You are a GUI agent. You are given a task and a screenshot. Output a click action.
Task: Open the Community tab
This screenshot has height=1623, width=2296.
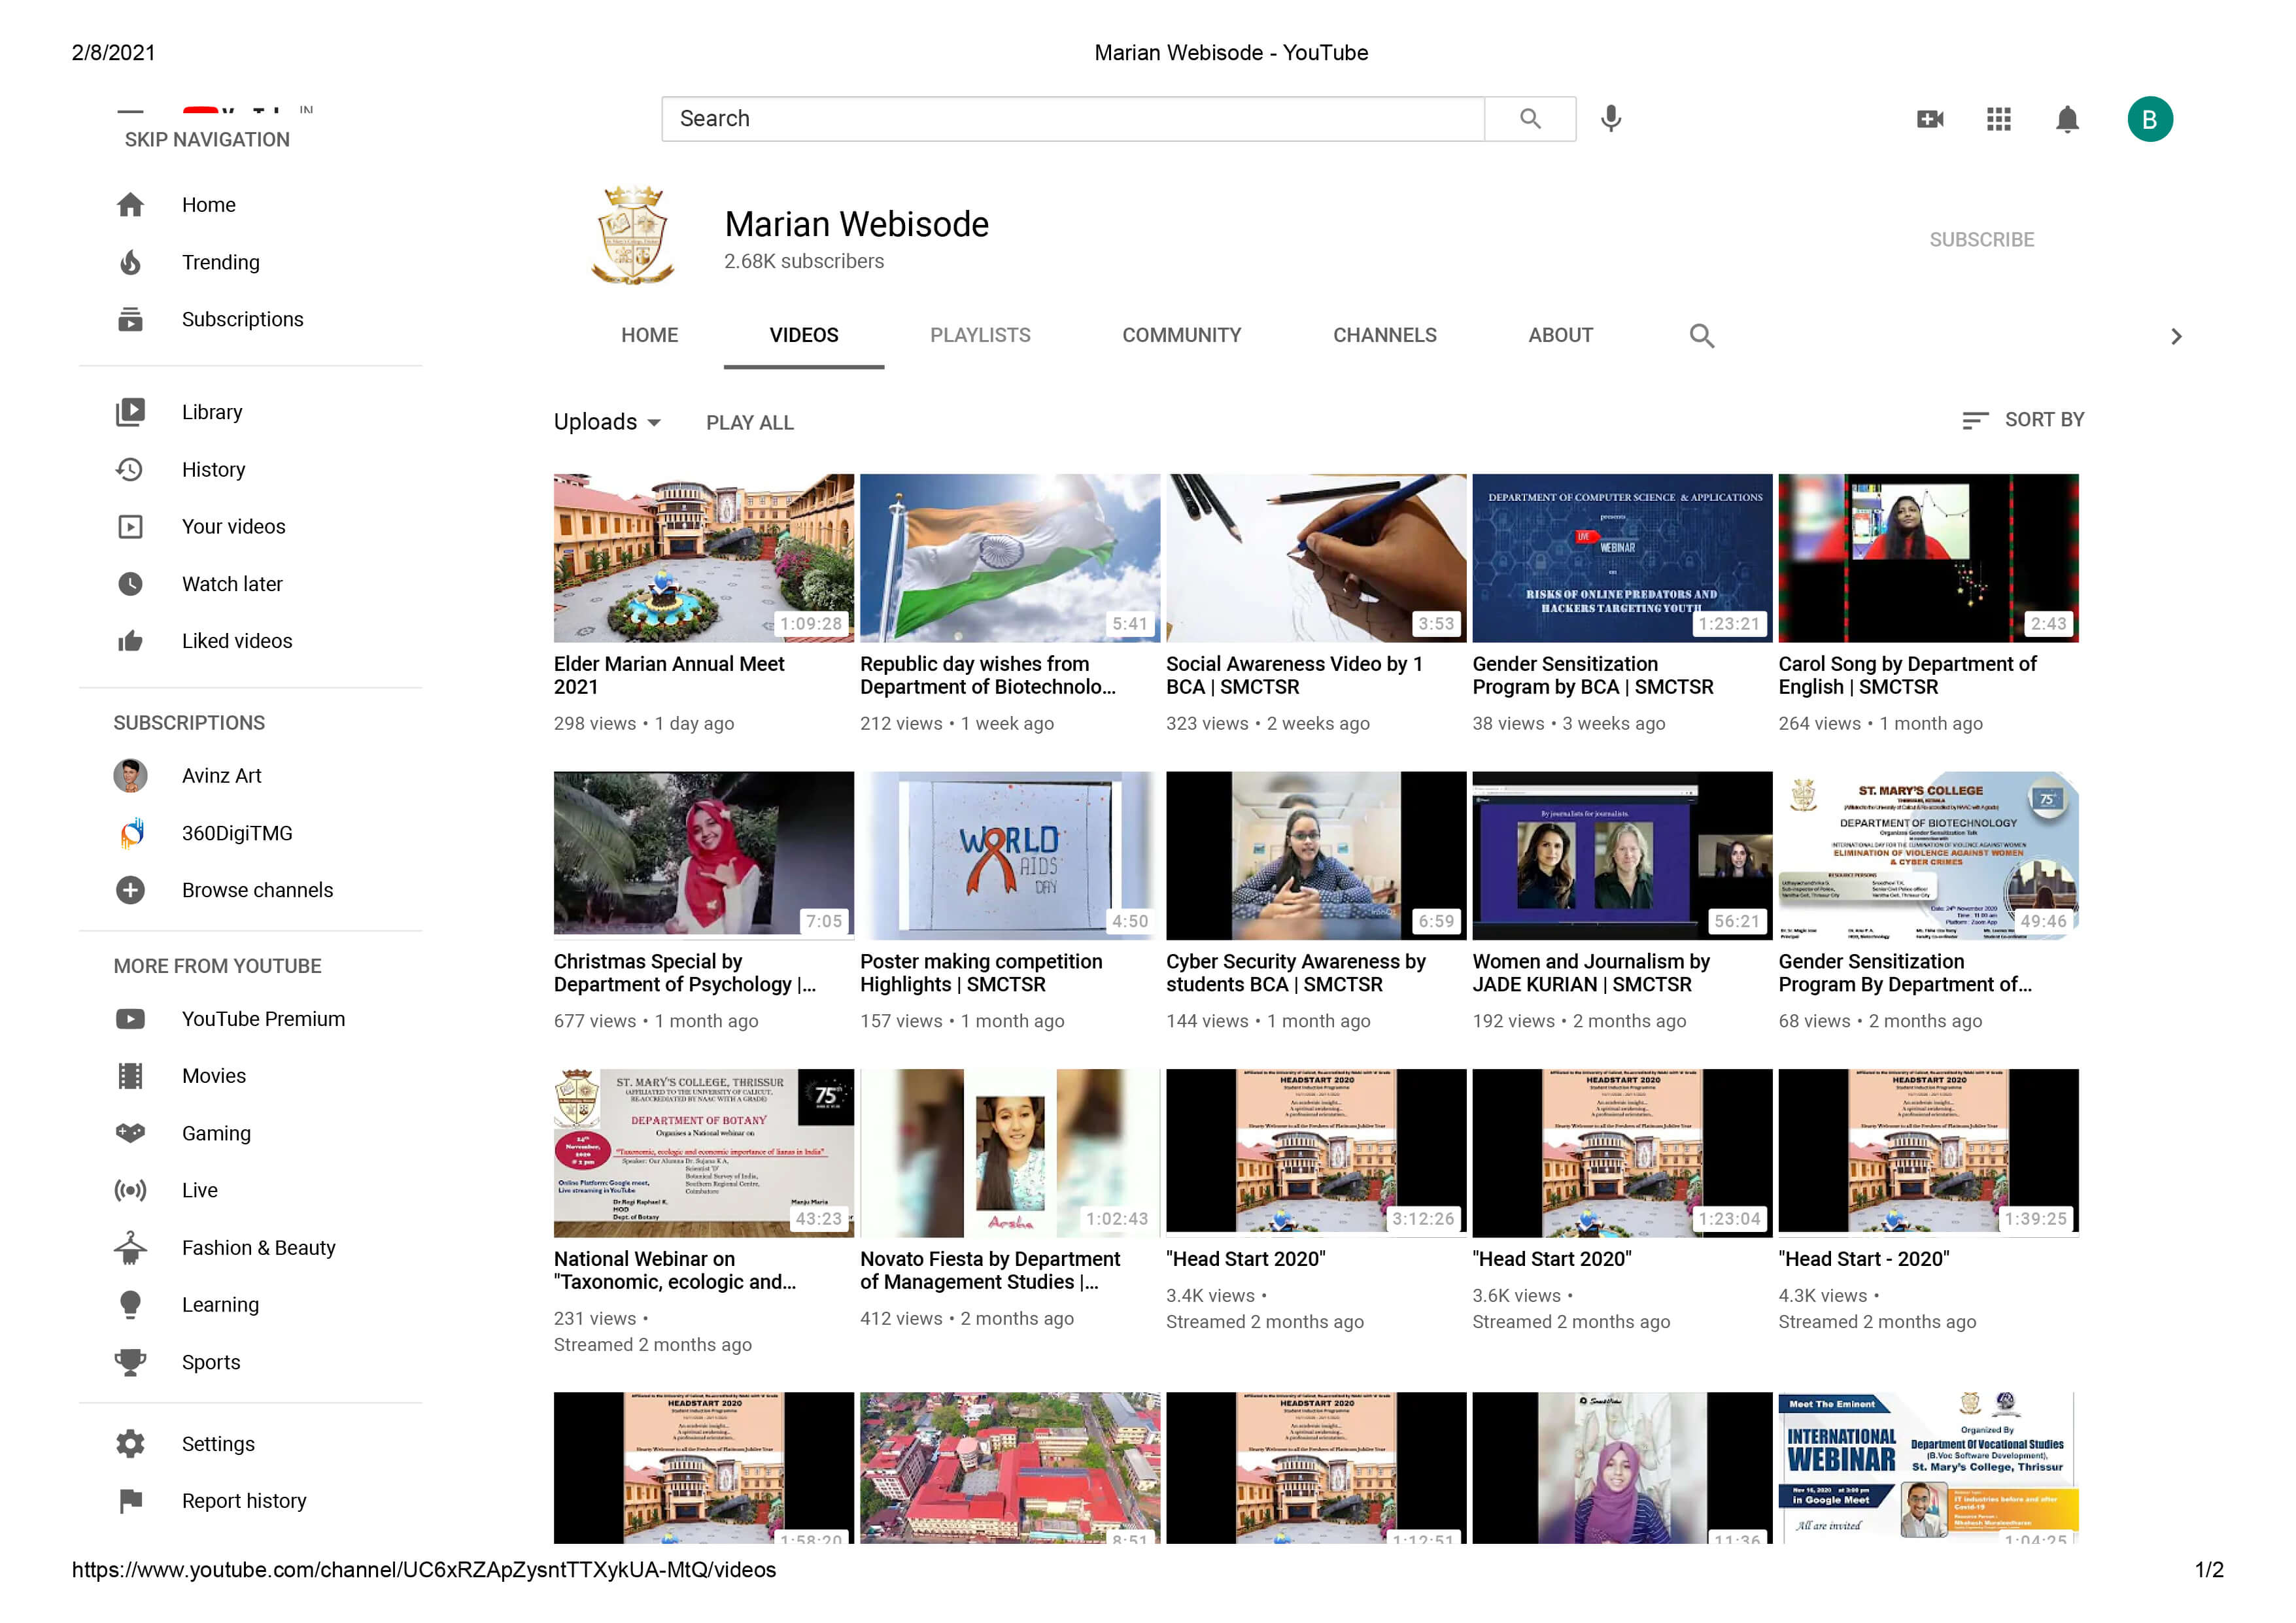click(x=1182, y=335)
